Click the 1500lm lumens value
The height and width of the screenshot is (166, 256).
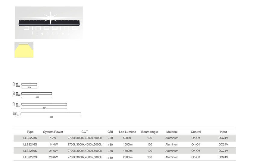tap(128, 151)
